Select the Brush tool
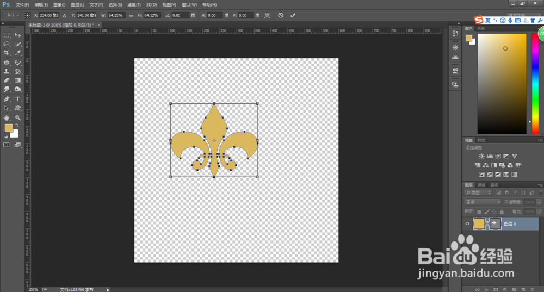The width and height of the screenshot is (544, 292). click(18, 63)
